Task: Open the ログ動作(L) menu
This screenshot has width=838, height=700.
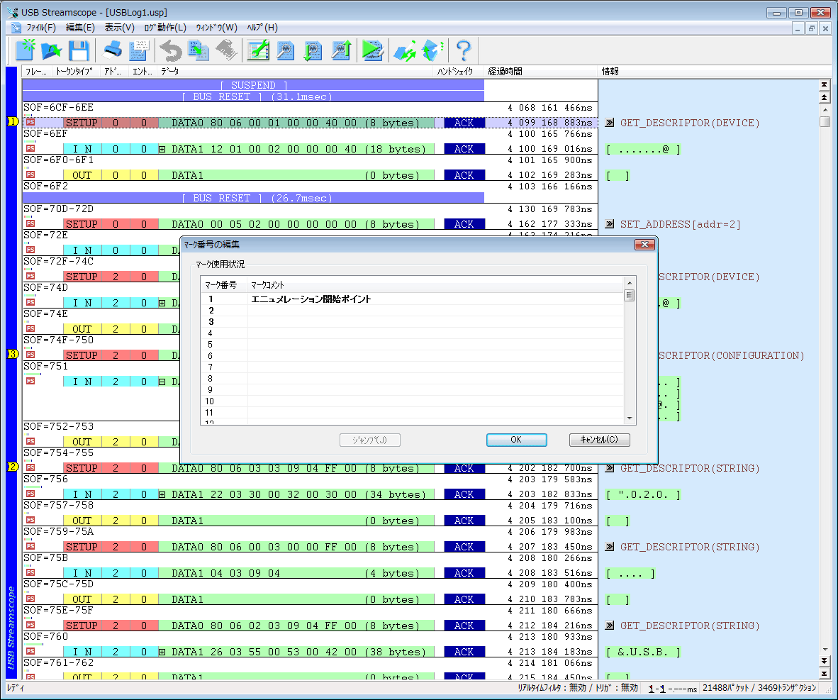Action: 165,28
